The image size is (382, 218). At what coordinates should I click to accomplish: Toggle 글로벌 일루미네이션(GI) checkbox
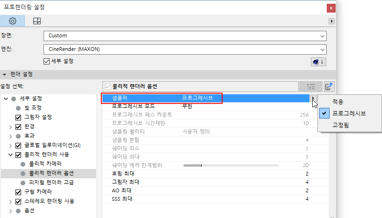(x=18, y=145)
